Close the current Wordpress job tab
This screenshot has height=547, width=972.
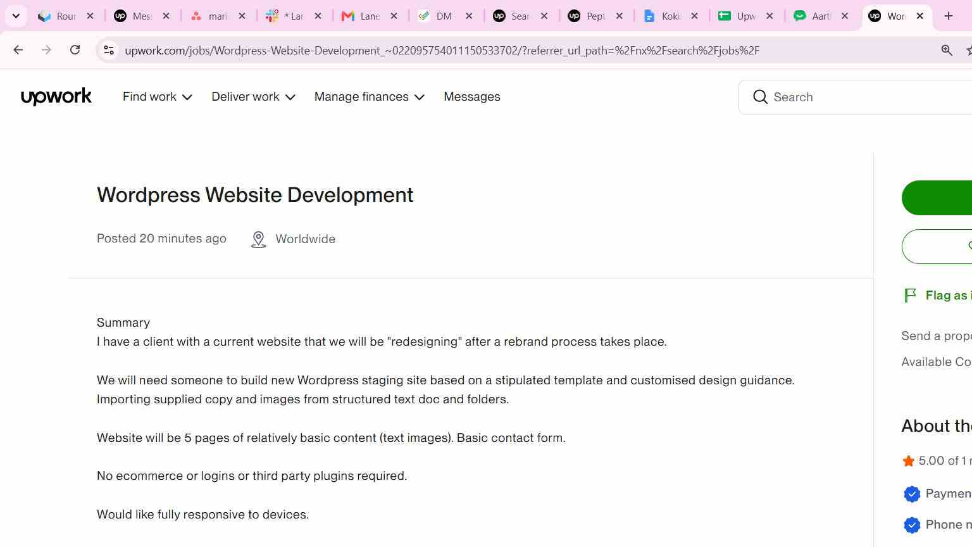coord(919,16)
